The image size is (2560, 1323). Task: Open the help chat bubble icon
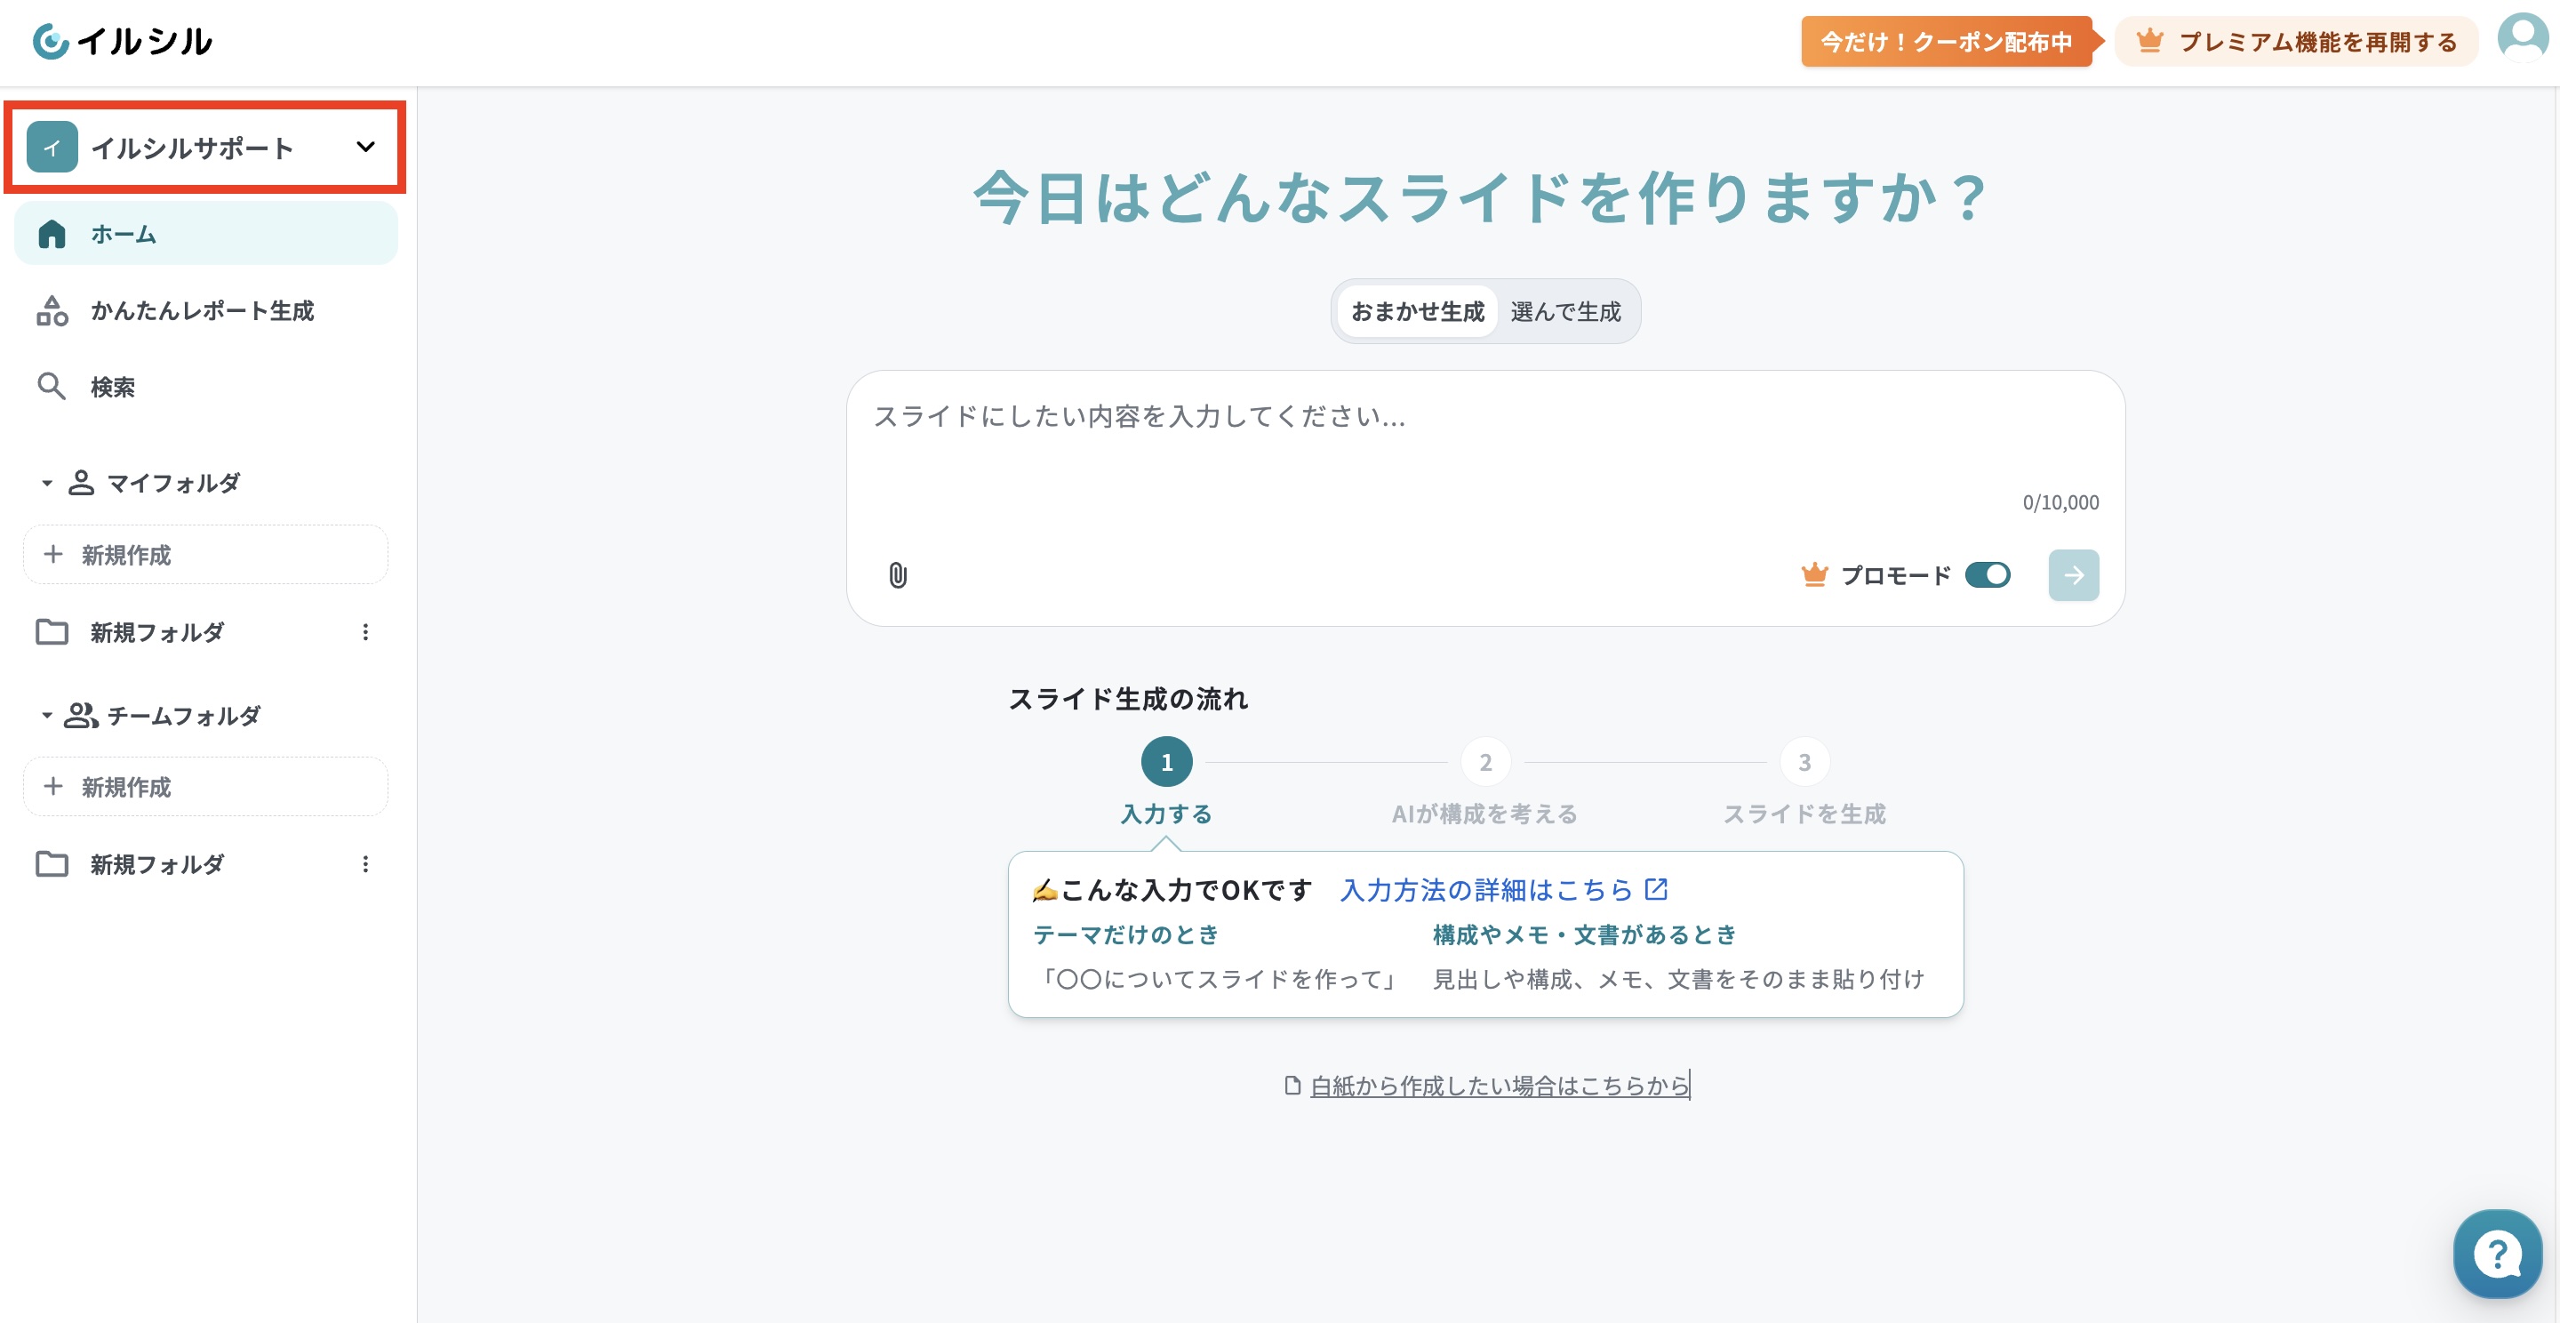tap(2496, 1254)
